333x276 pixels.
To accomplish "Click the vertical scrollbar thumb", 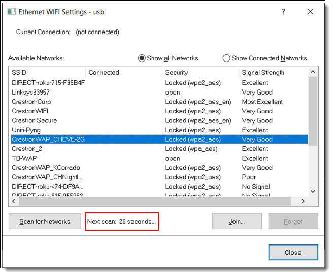I will coord(313,111).
